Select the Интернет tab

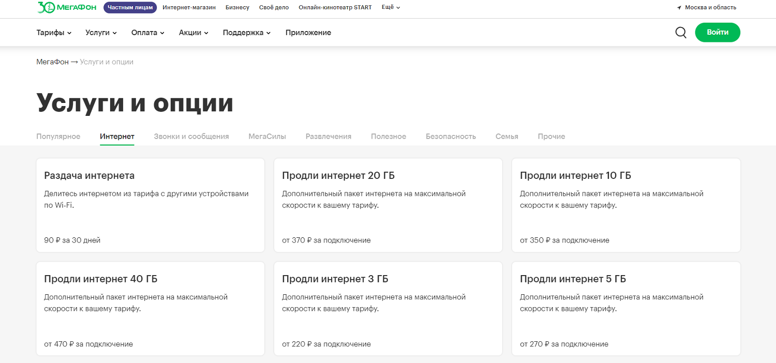pos(117,137)
